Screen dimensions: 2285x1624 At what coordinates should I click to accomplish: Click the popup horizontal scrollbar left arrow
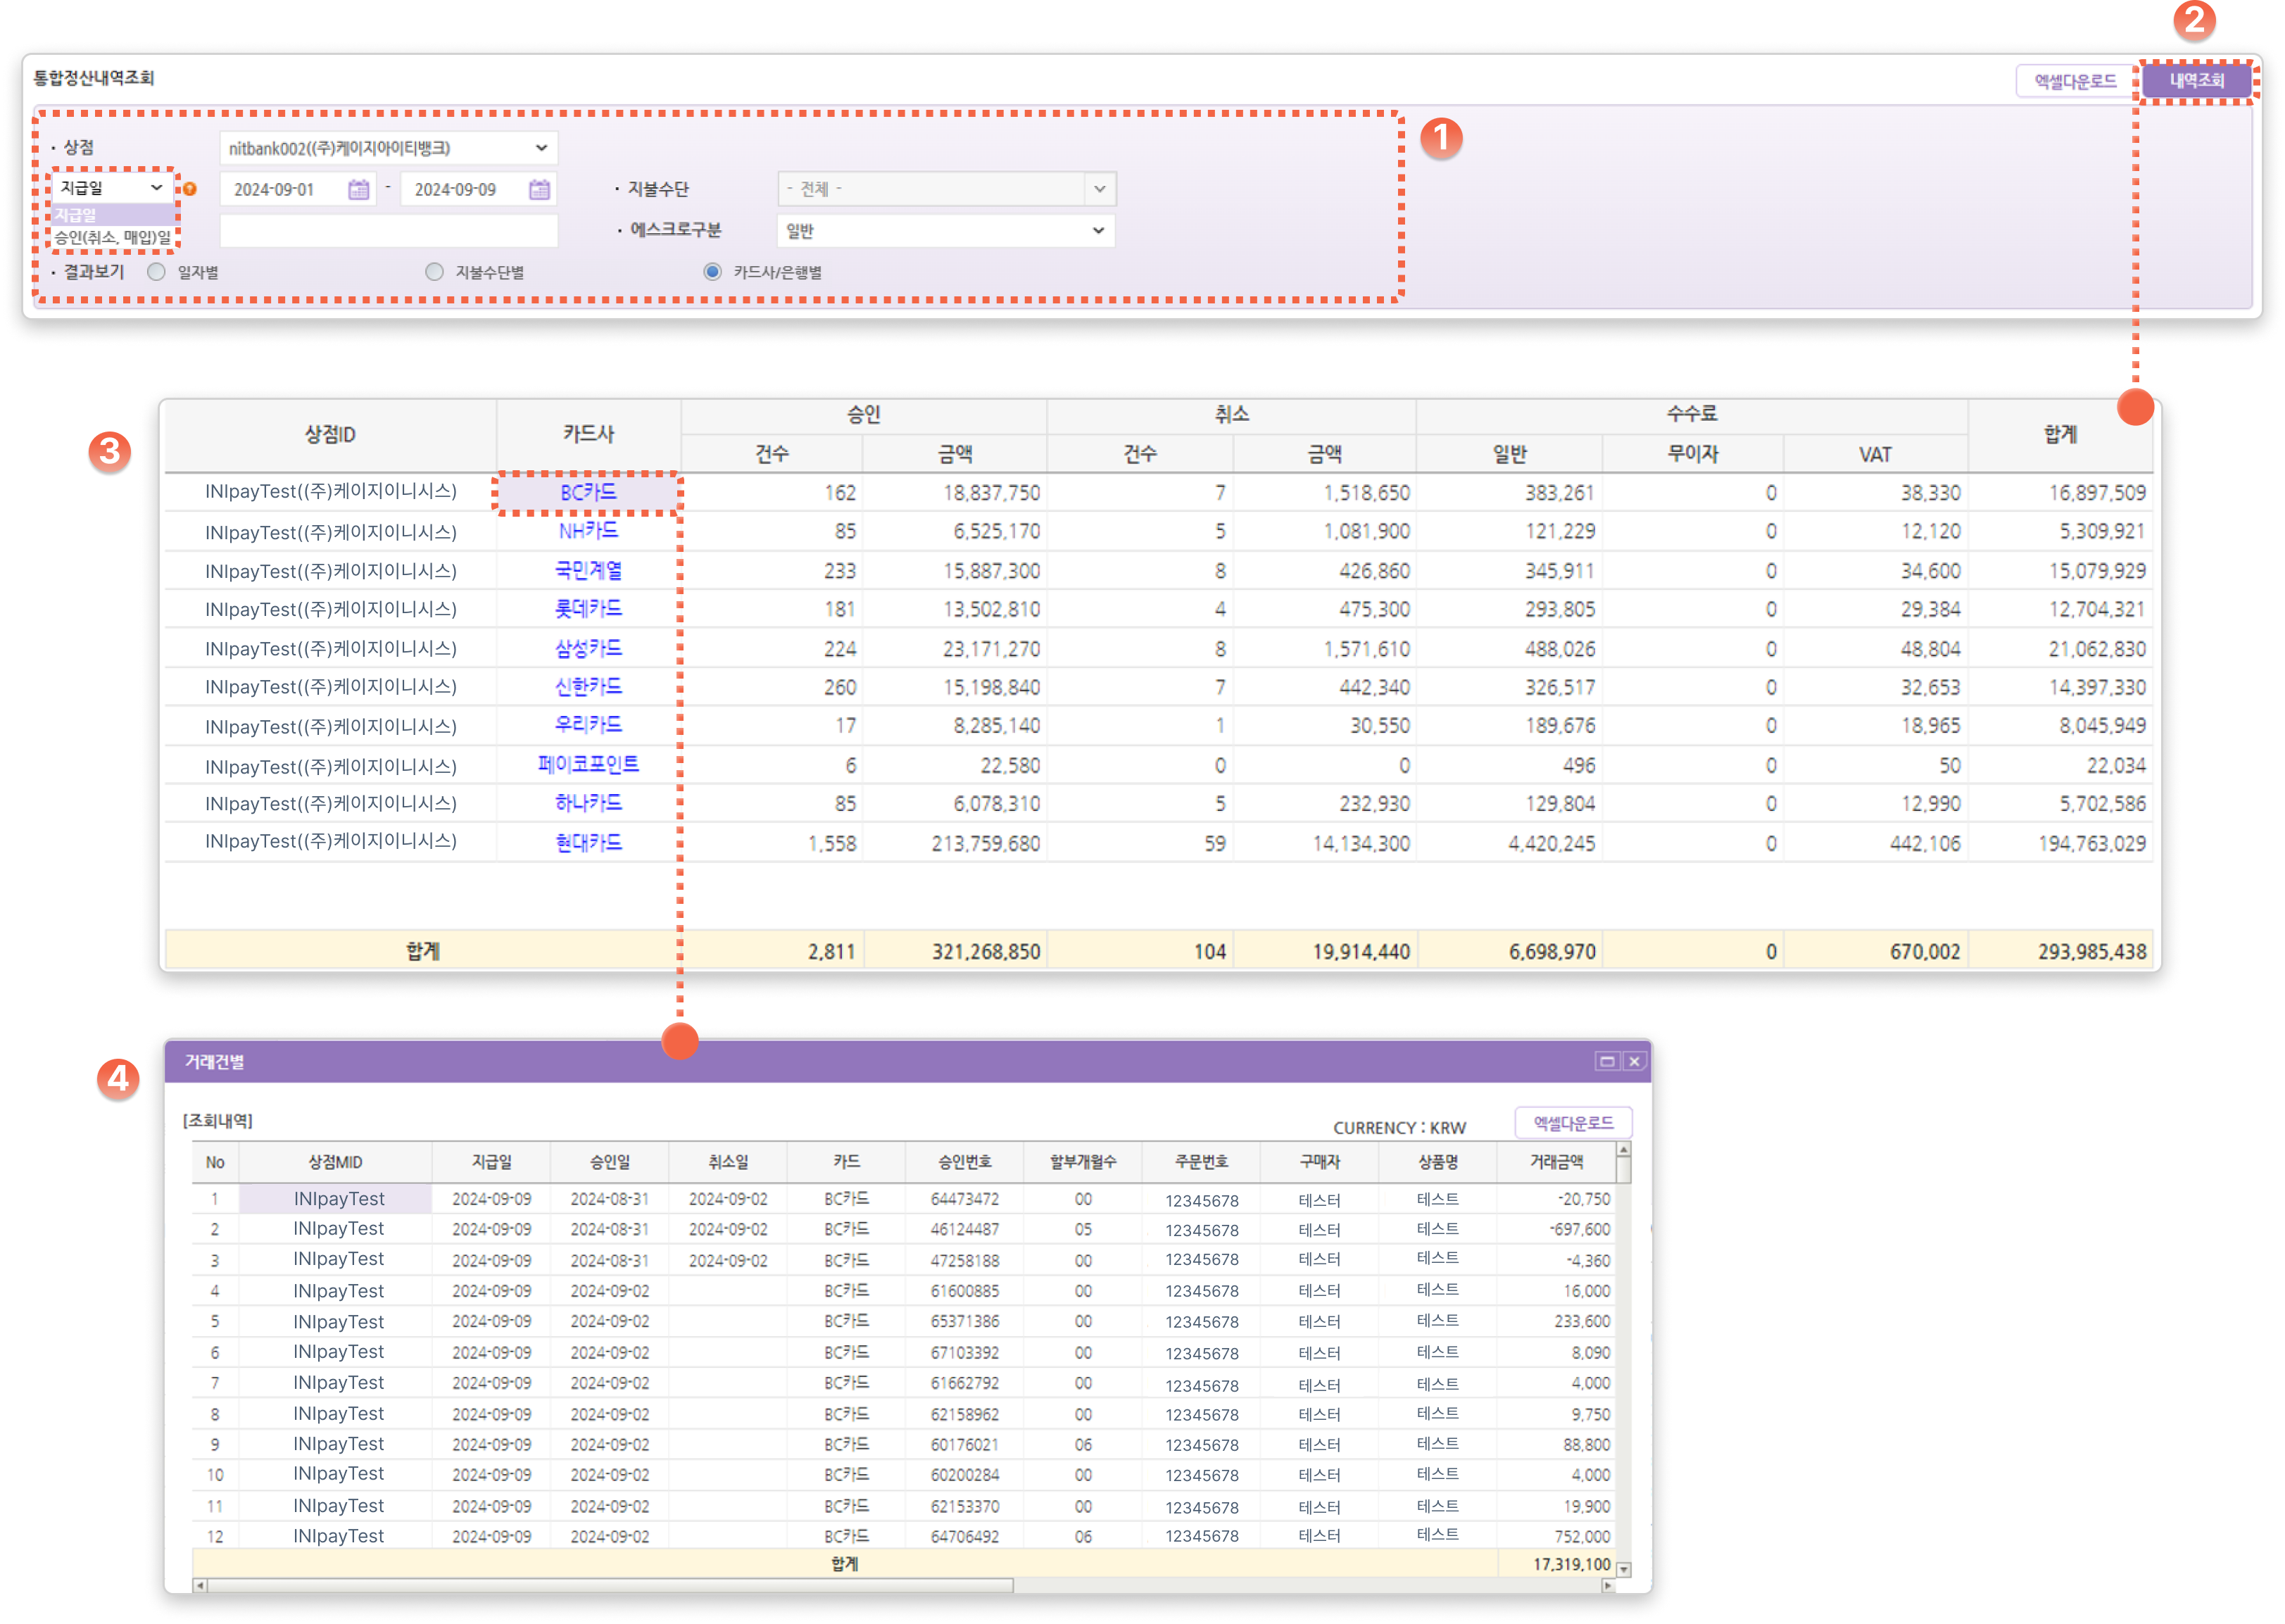200,1585
